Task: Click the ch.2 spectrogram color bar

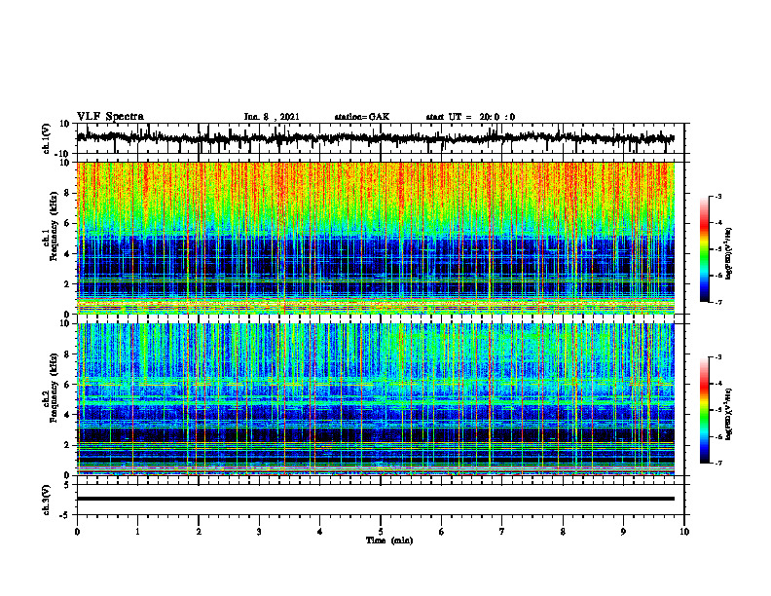Action: point(704,410)
